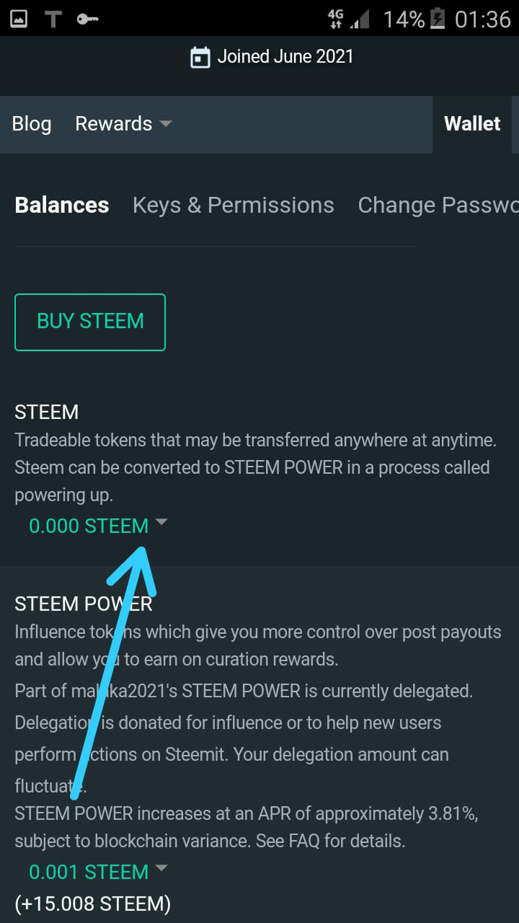Image resolution: width=519 pixels, height=923 pixels.
Task: Tap the STEEM section heading
Action: 47,412
